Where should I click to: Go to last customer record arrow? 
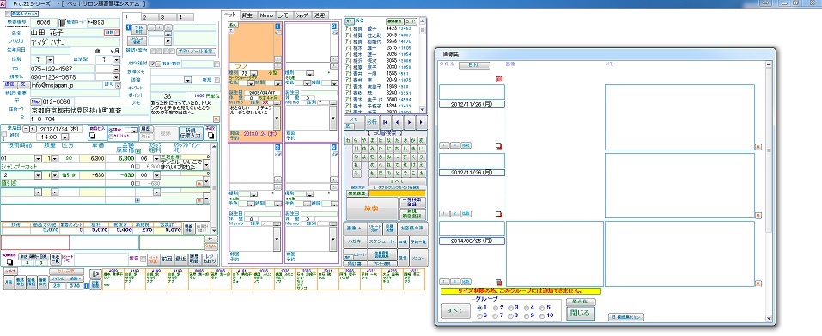tap(421, 123)
